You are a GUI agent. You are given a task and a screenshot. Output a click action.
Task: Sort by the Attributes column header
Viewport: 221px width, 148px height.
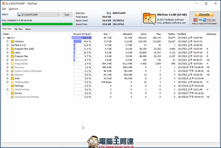[211, 34]
